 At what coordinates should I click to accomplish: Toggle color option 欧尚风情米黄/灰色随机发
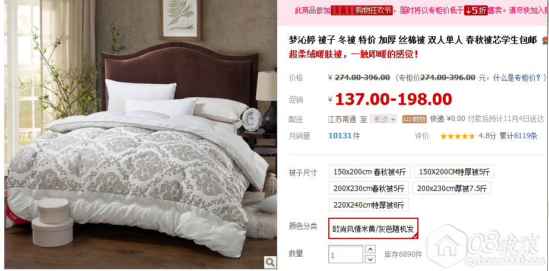(373, 229)
